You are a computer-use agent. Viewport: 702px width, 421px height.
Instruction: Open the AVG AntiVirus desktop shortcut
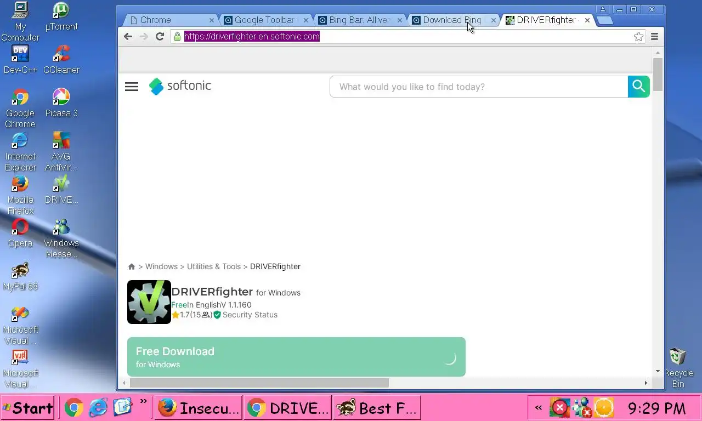point(61,152)
